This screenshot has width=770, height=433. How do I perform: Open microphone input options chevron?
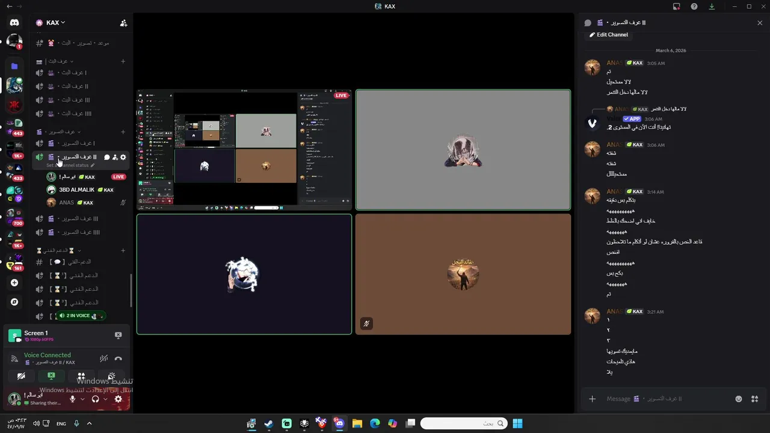coord(82,399)
